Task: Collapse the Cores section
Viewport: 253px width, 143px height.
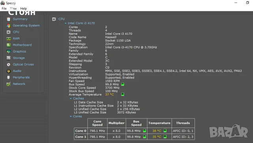Action: [71, 117]
